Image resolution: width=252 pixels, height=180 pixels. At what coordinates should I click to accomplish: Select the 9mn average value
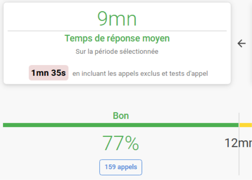117,19
